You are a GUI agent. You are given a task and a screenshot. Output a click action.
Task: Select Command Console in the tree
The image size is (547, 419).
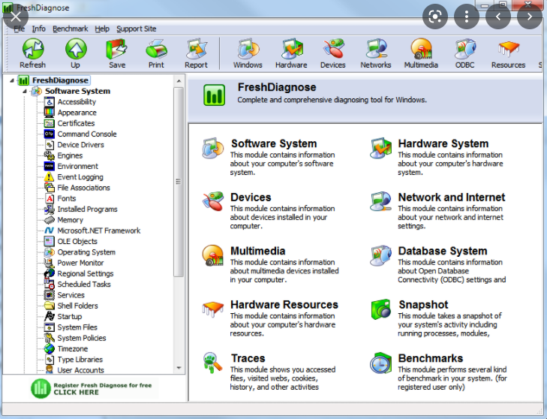click(x=87, y=134)
